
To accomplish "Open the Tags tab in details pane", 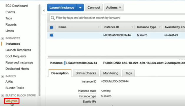I will [x=129, y=73].
